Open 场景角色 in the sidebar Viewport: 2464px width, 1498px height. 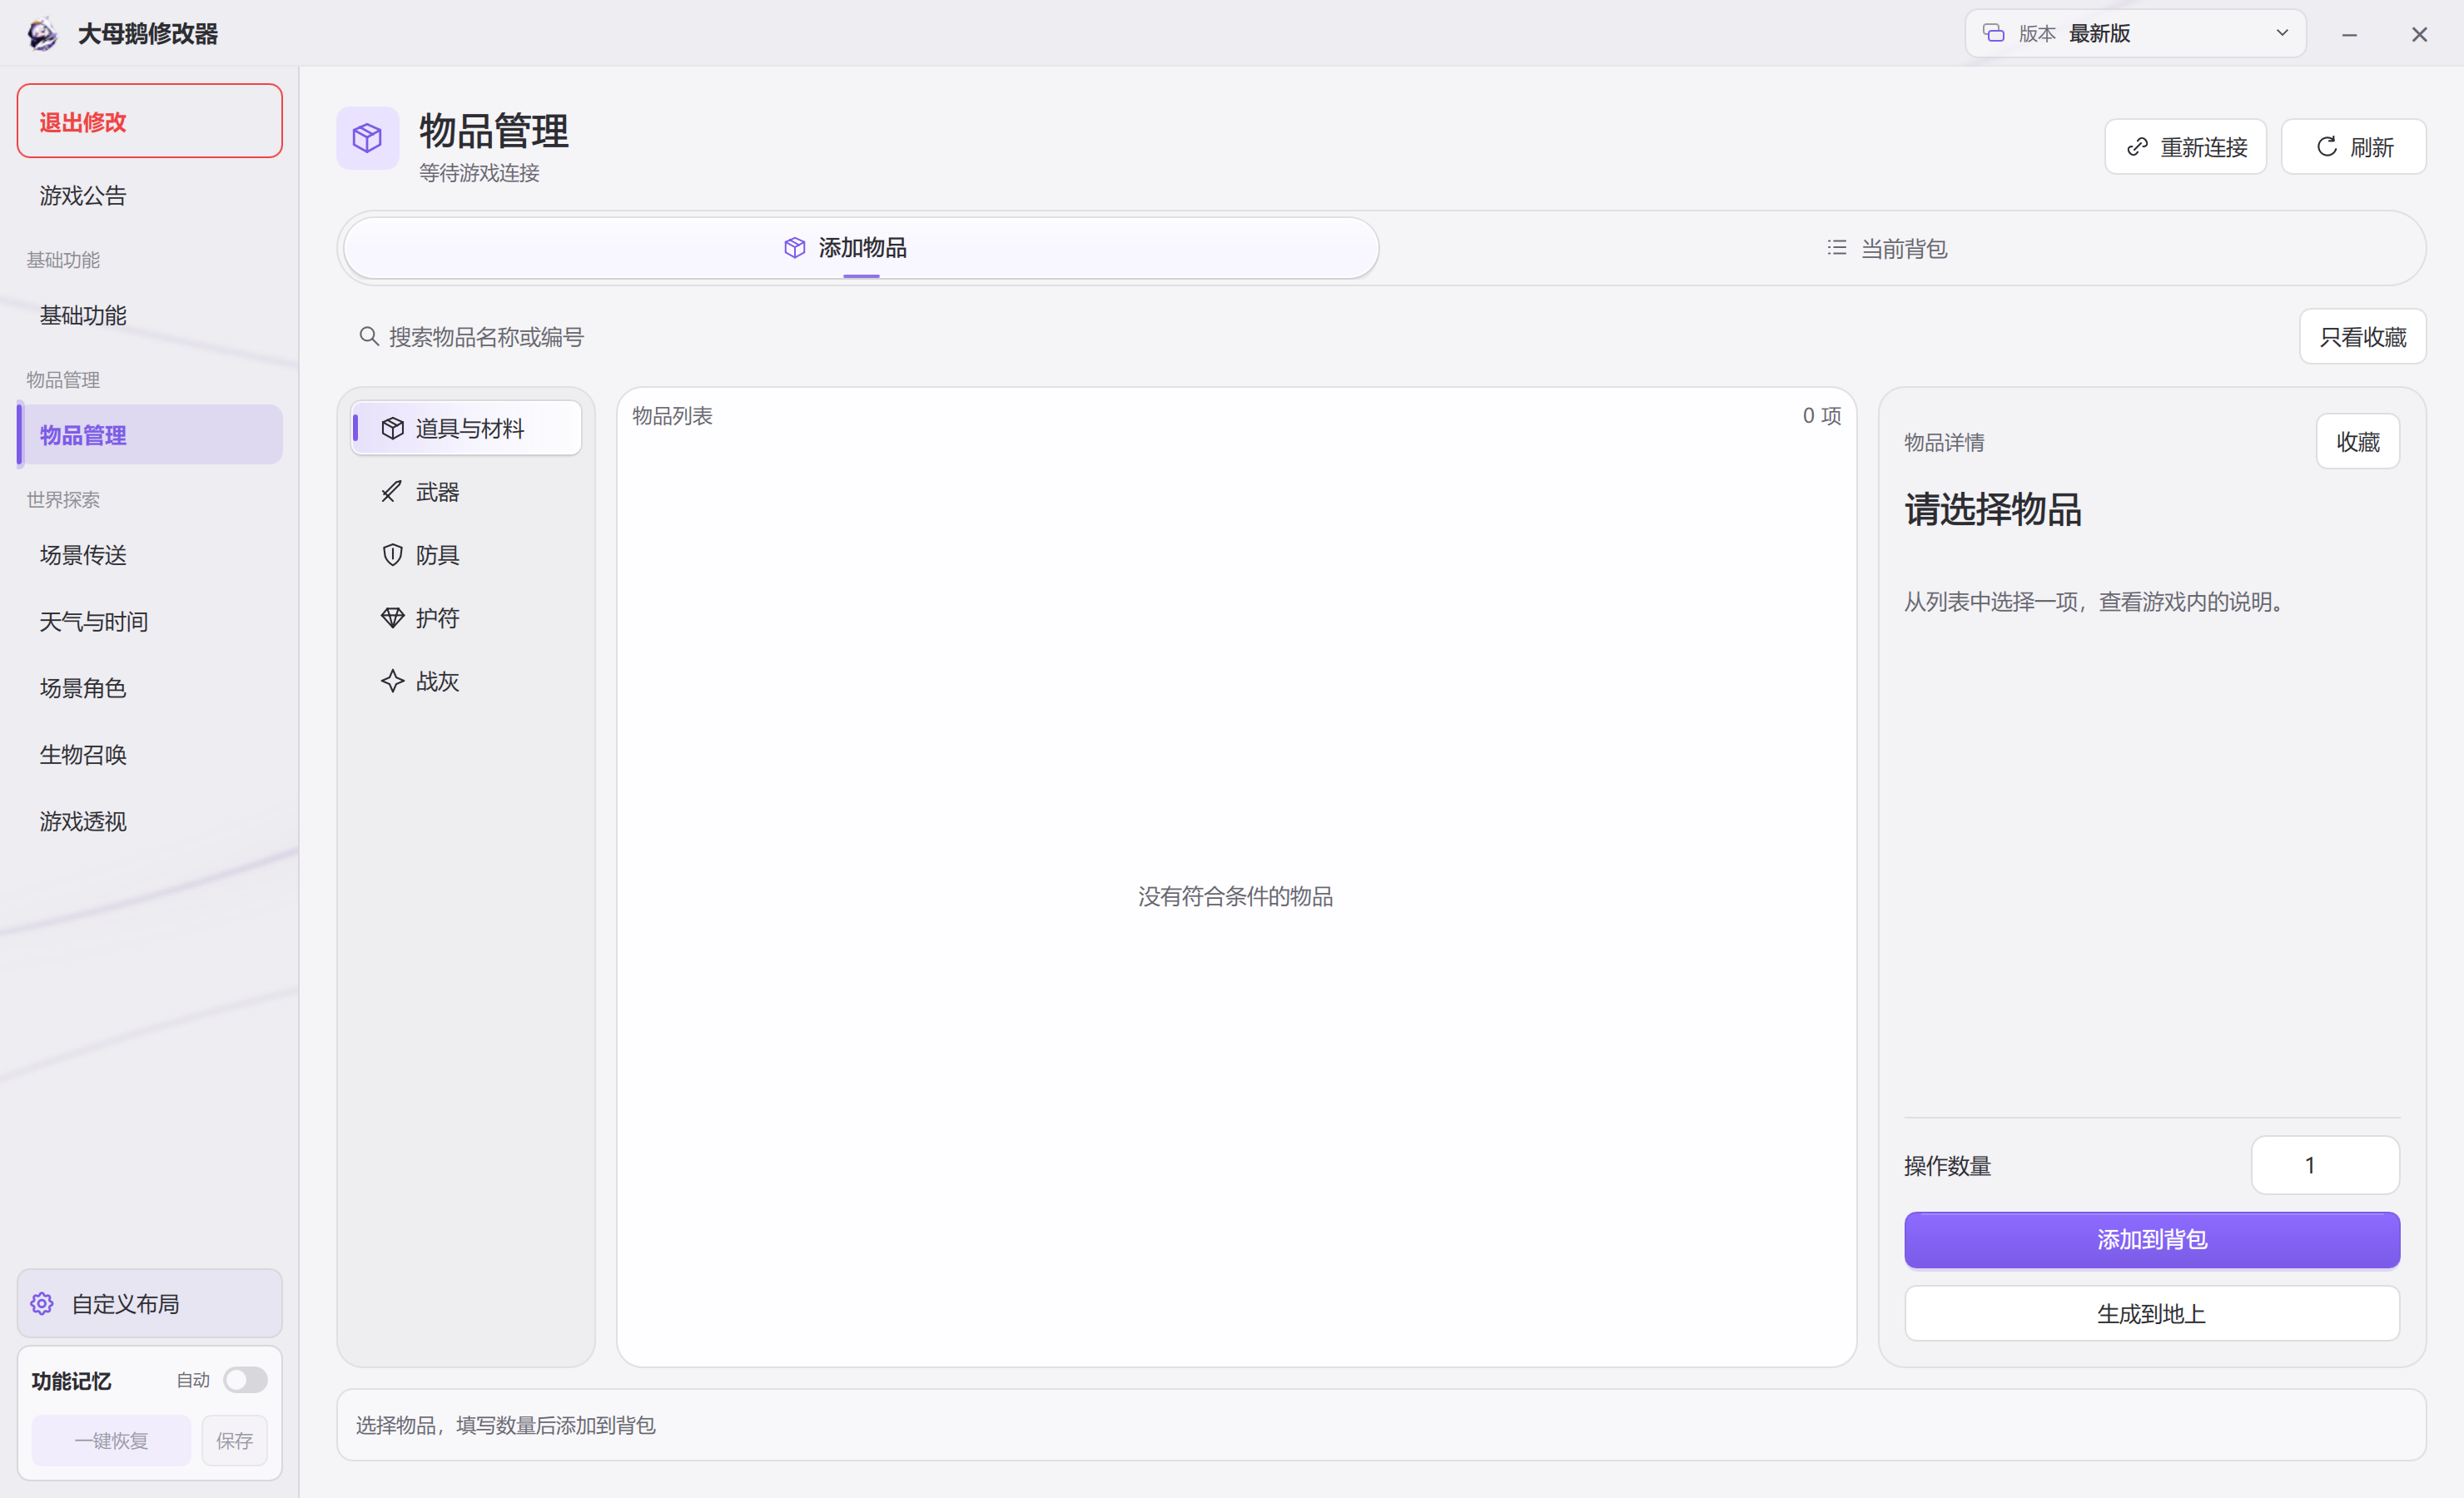pos(150,688)
